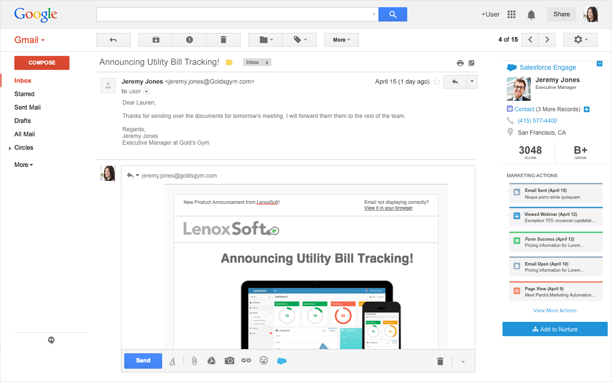The height and width of the screenshot is (382, 612).
Task: Click the Google search magnifier button
Action: [393, 14]
